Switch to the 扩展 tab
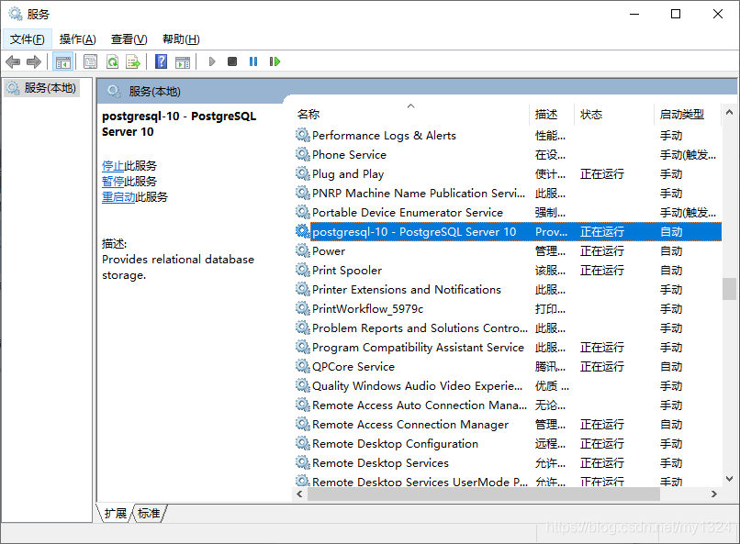Image resolution: width=740 pixels, height=544 pixels. 115,513
